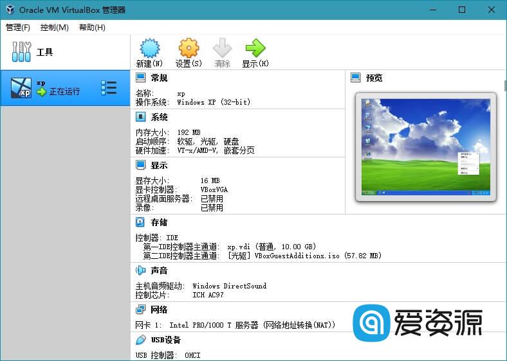Click the 新建 (New) toolbar icon
The height and width of the screenshot is (361, 507).
(x=149, y=49)
